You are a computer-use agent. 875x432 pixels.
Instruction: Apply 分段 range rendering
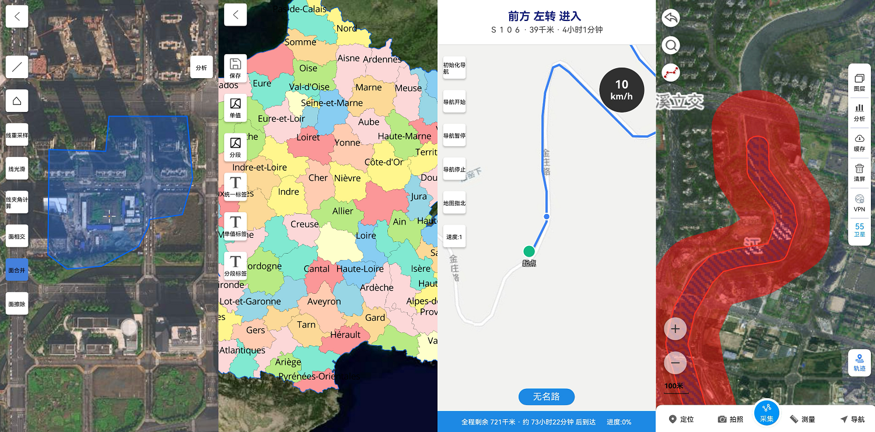pyautogui.click(x=236, y=147)
